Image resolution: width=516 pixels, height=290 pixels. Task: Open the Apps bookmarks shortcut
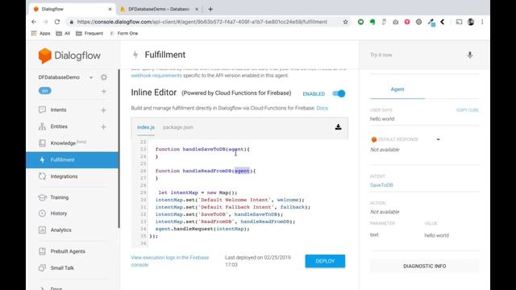(40, 33)
